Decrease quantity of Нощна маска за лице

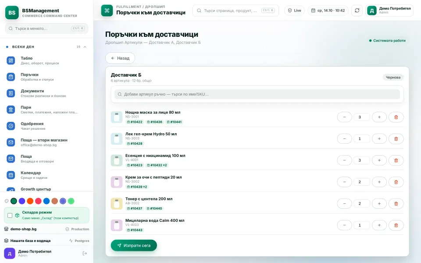(345, 117)
